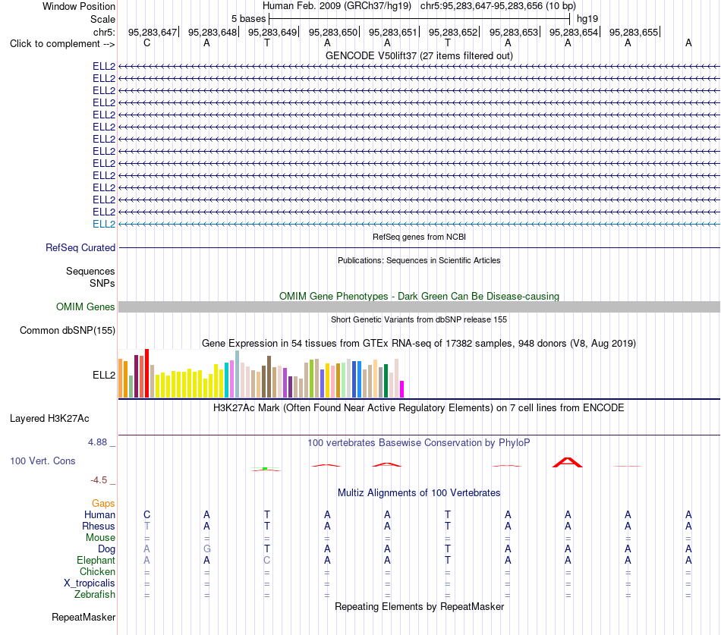
Task: Click position label 95,283,647
Action: (153, 32)
